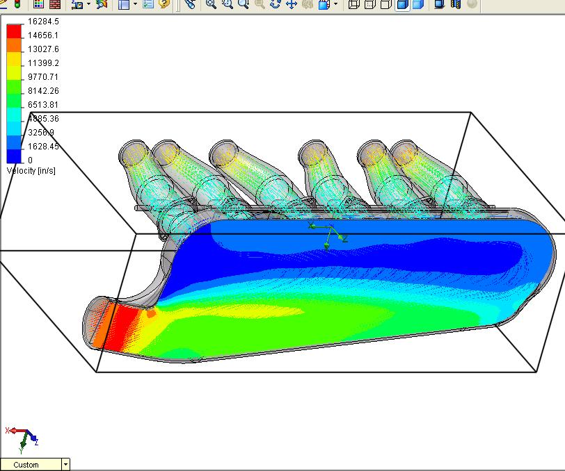The width and height of the screenshot is (565, 471).
Task: Expand the viewport layout dropdown arrow
Action: coord(135,4)
